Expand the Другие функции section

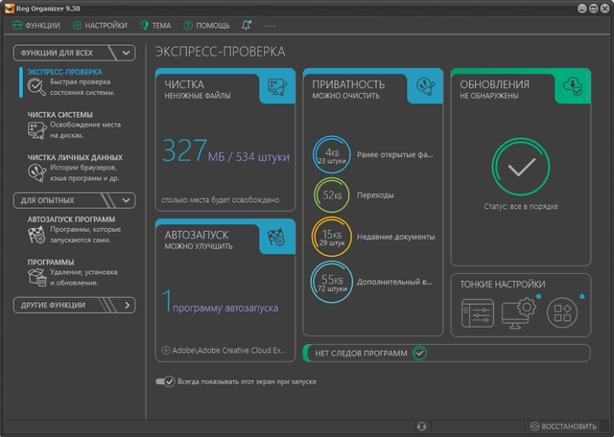click(128, 306)
